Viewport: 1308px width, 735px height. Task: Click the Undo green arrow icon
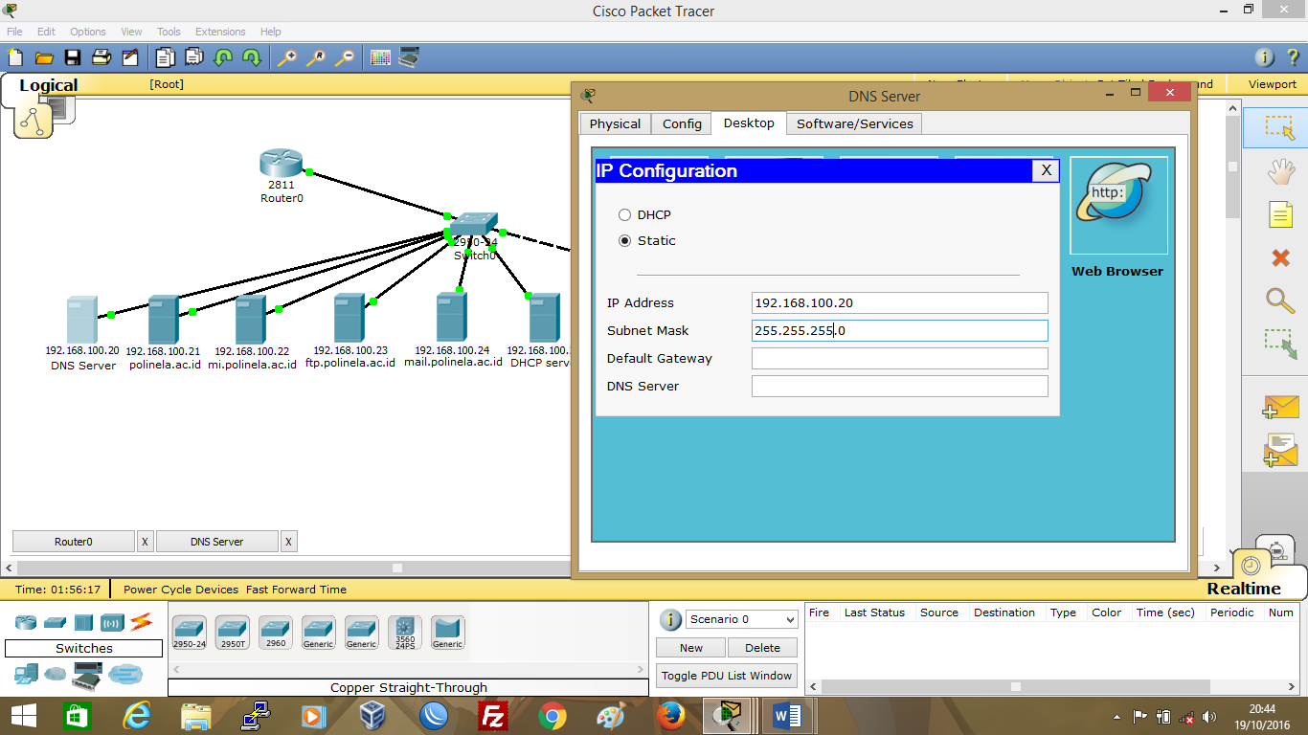pyautogui.click(x=223, y=57)
